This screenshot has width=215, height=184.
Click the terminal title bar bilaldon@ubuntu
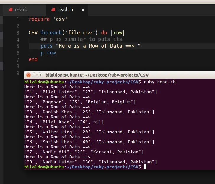coord(97,75)
